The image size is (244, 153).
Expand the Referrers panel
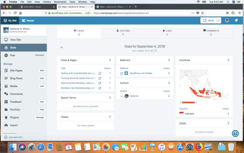point(169,60)
